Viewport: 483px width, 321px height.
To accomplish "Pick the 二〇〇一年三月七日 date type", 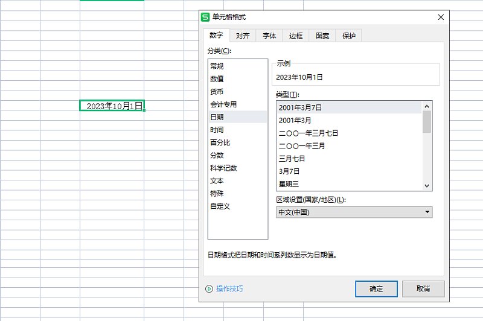I will coord(309,133).
